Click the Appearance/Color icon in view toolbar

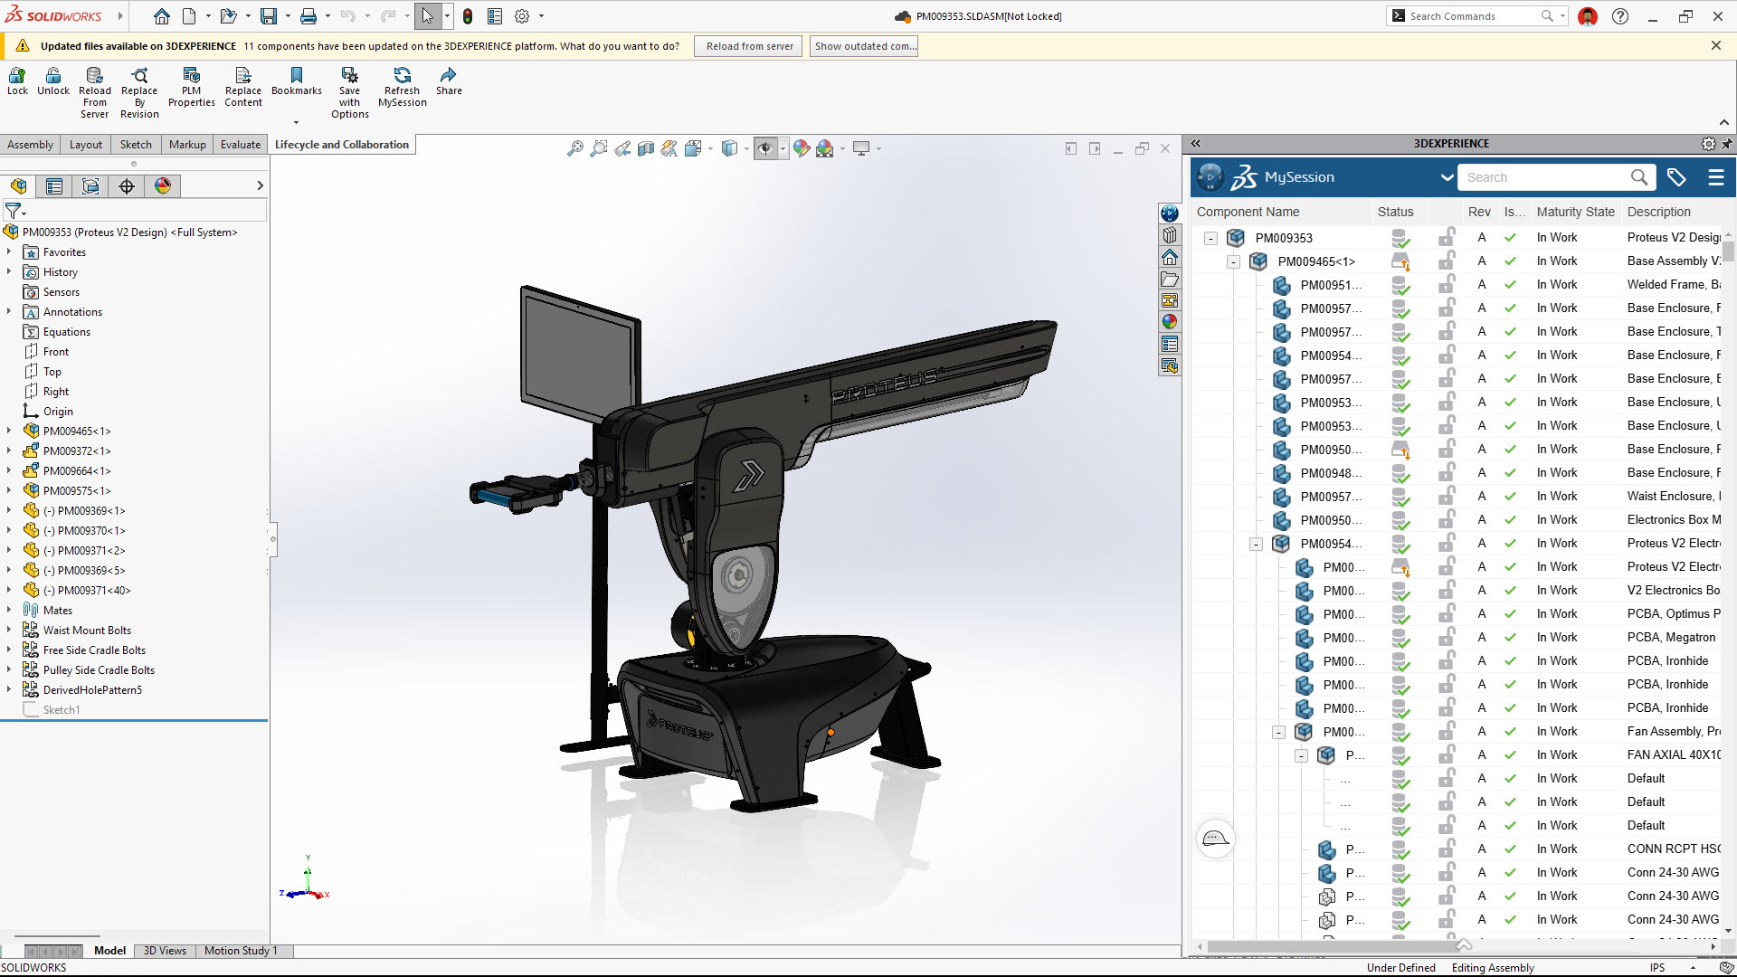pos(802,148)
